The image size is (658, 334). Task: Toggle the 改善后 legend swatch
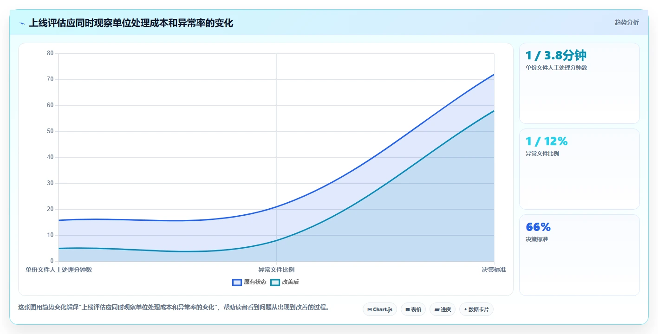275,282
